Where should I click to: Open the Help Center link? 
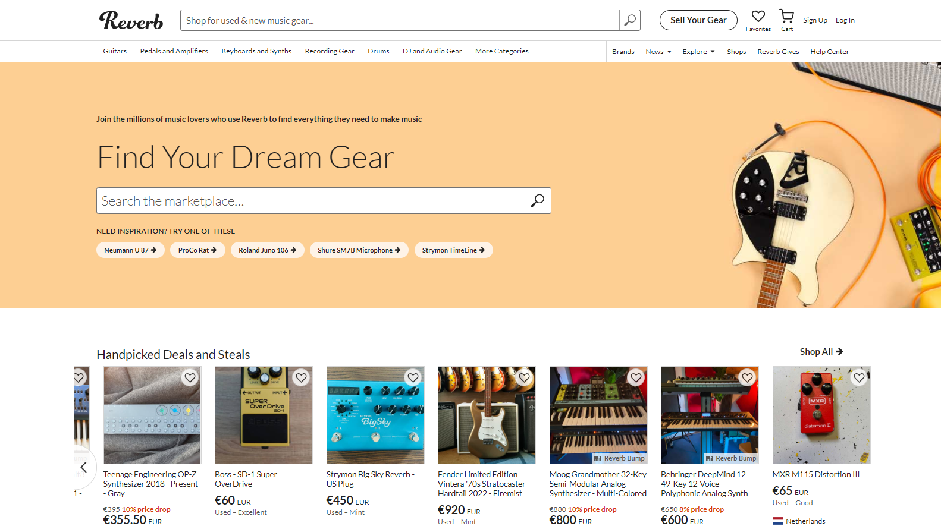tap(829, 52)
